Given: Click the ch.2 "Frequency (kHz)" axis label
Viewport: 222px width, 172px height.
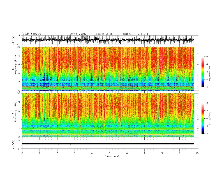Looking at the screenshot, I should pos(16,112).
